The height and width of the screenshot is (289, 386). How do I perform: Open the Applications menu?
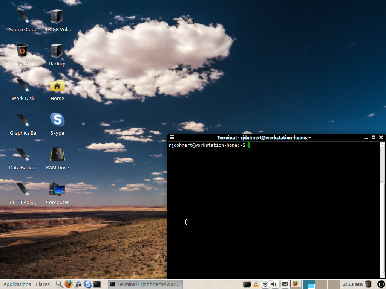[x=17, y=284]
